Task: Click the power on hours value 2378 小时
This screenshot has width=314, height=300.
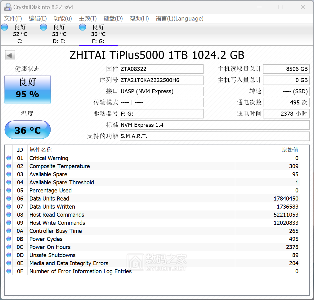Action: 286,114
